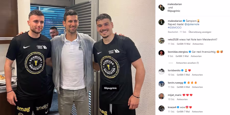Open malesdarian username in post header
This screenshot has height=115, width=230.
point(175,4)
